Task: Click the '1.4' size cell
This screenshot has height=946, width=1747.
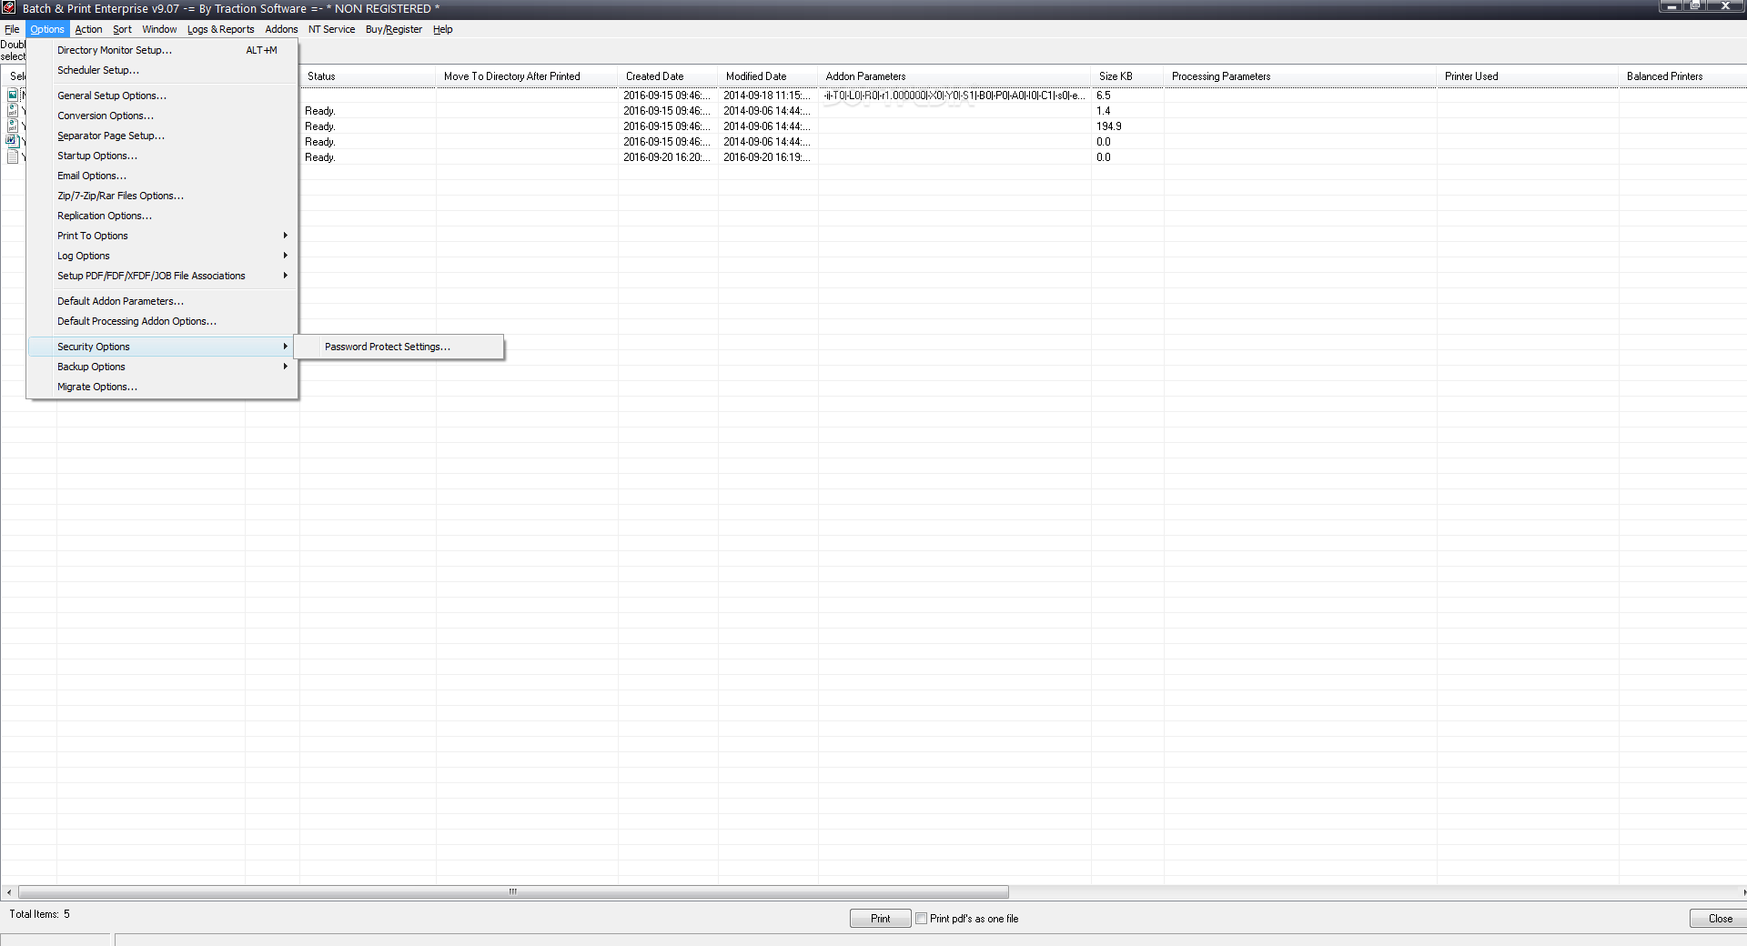Action: pyautogui.click(x=1103, y=111)
